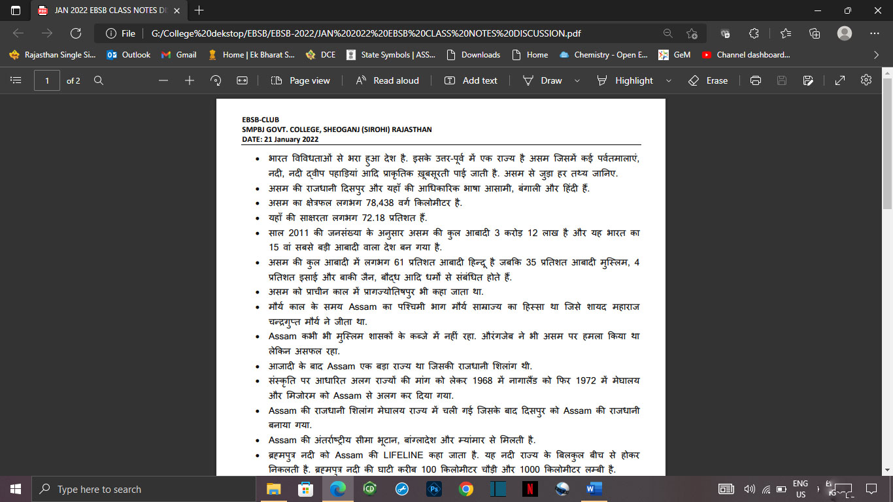Open the DCE bookmark
The width and height of the screenshot is (893, 502).
320,55
